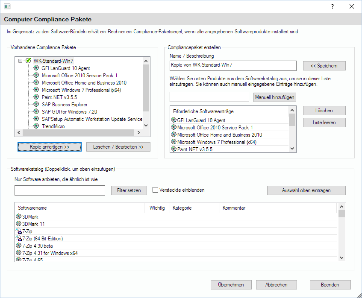Click the 3DMark catalog icon
The width and height of the screenshot is (362, 298).
point(19,216)
